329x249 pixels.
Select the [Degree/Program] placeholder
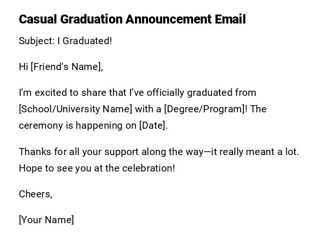click(x=205, y=109)
